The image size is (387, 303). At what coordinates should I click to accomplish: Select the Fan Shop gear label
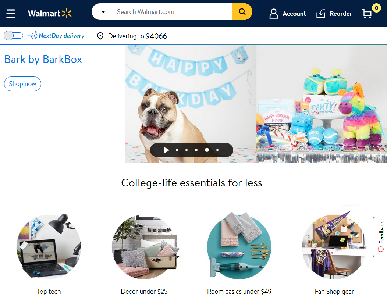click(x=334, y=292)
